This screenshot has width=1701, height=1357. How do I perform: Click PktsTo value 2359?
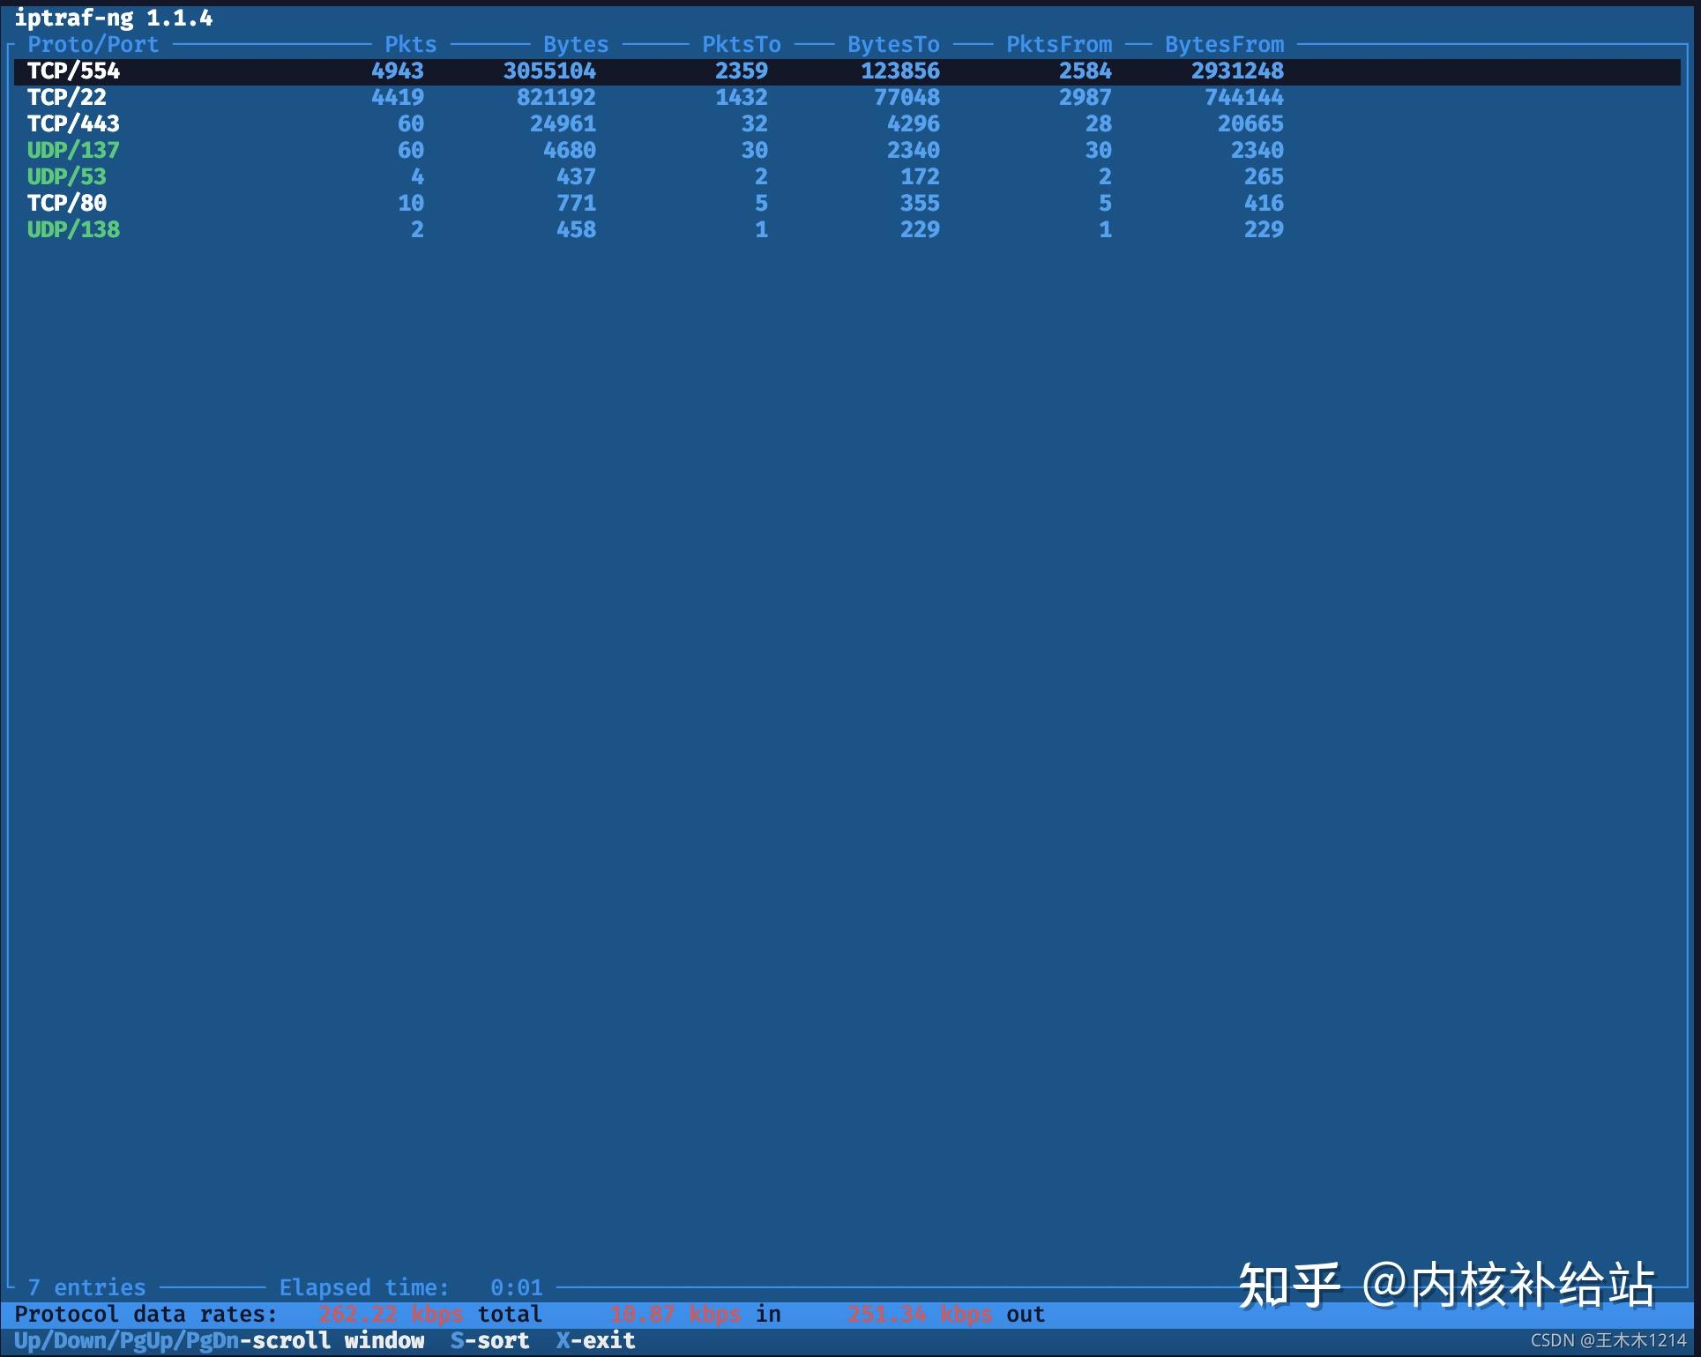(742, 71)
